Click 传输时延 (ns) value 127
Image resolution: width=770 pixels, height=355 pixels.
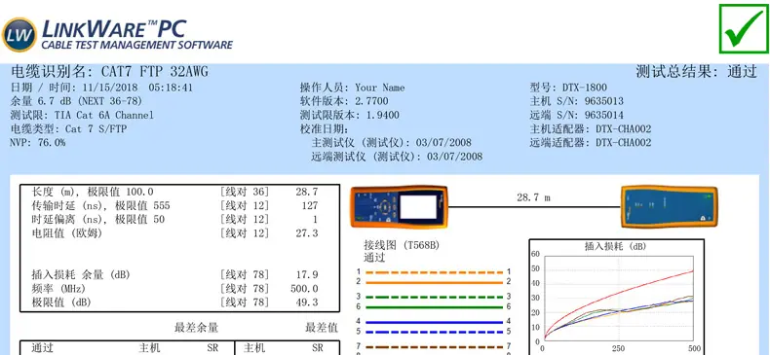pyautogui.click(x=309, y=205)
